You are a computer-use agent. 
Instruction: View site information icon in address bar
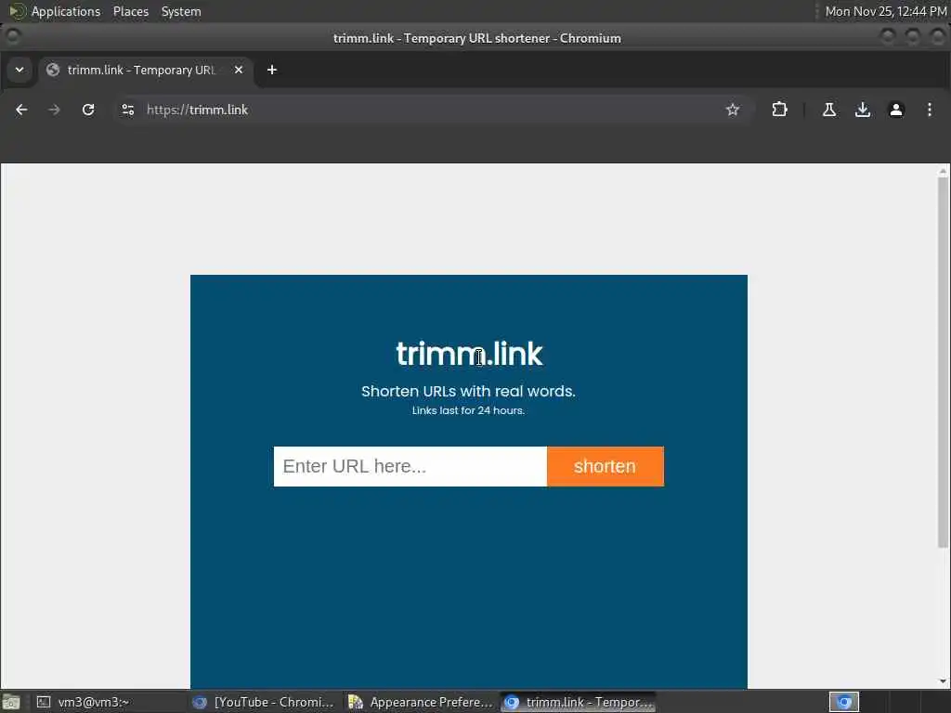coord(128,110)
